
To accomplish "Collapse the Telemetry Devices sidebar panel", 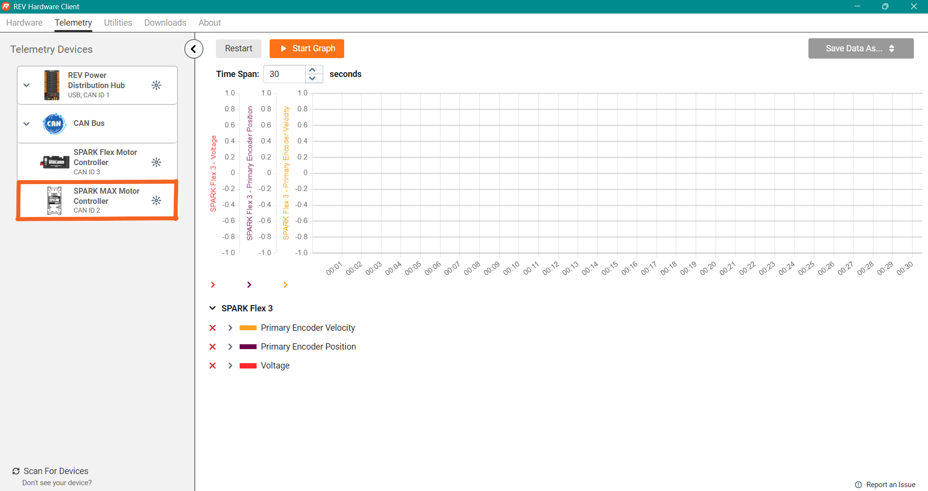I will 194,49.
